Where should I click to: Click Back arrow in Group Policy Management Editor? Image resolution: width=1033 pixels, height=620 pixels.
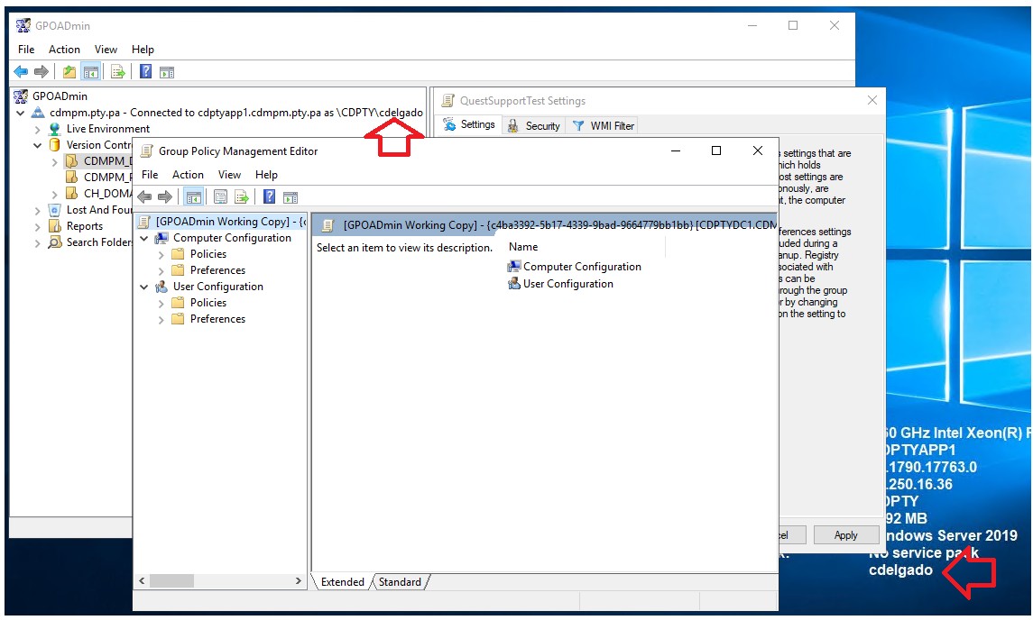pyautogui.click(x=145, y=196)
